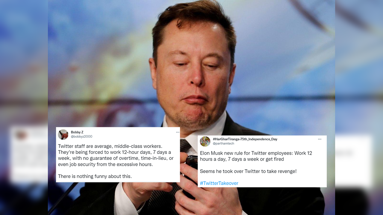Click the 'Twitter staff are average' tweet text

[115, 155]
